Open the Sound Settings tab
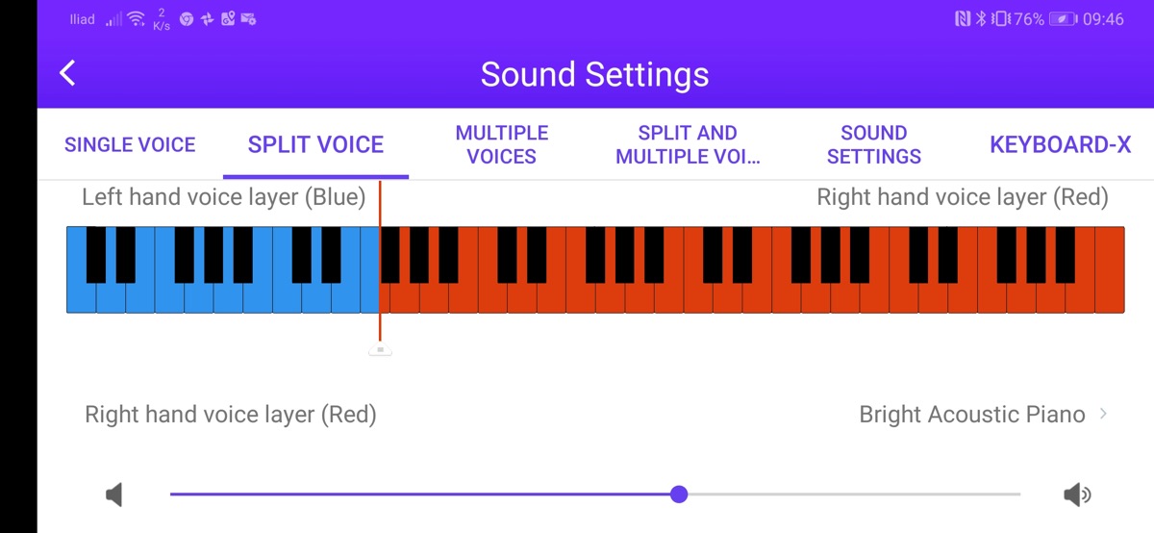 coord(874,145)
